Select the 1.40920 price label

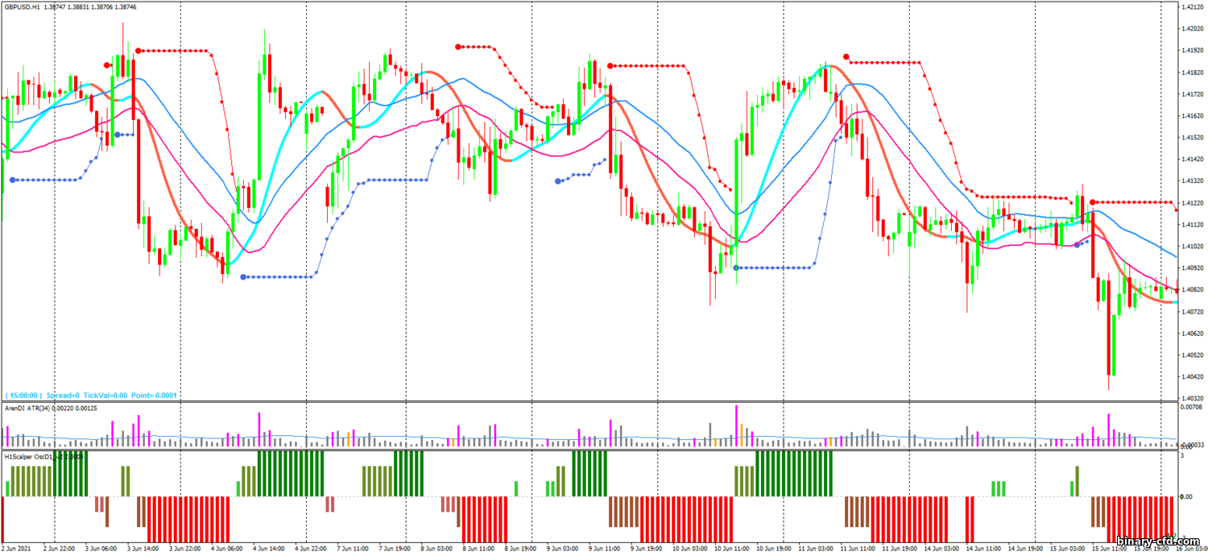click(x=1192, y=268)
